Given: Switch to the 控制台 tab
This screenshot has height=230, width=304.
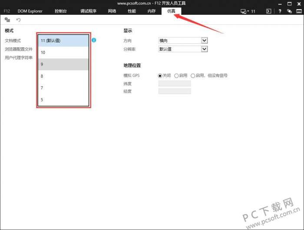Looking at the screenshot, I should pos(60,11).
